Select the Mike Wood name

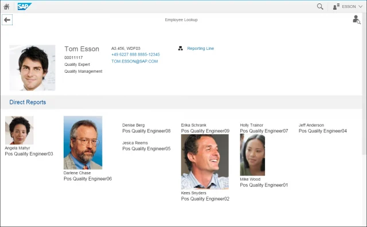pos(250,179)
